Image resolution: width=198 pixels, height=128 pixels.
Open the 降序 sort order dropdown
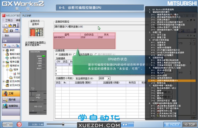point(108,78)
